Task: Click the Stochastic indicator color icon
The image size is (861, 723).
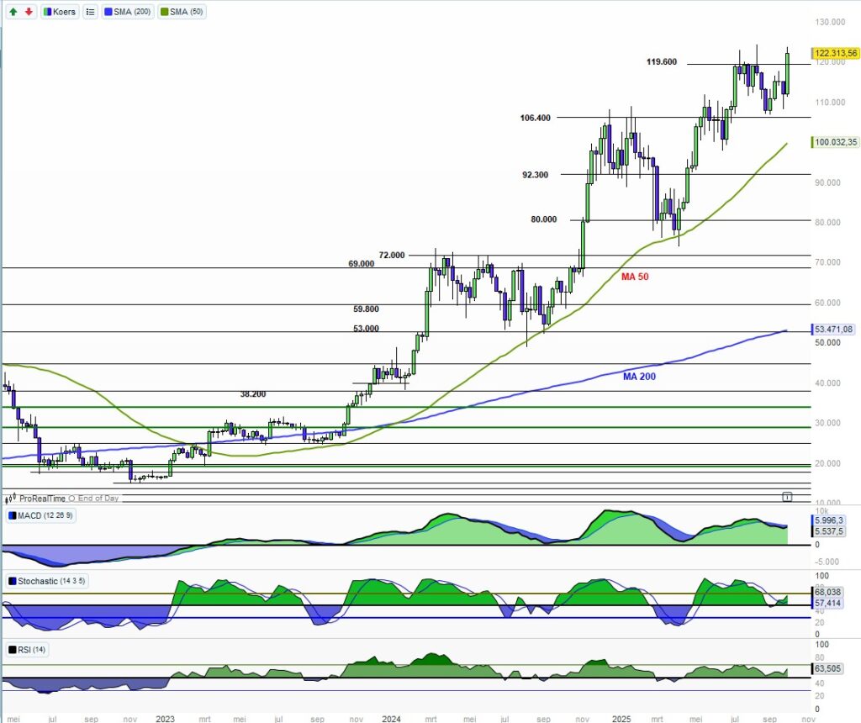Action: click(12, 581)
